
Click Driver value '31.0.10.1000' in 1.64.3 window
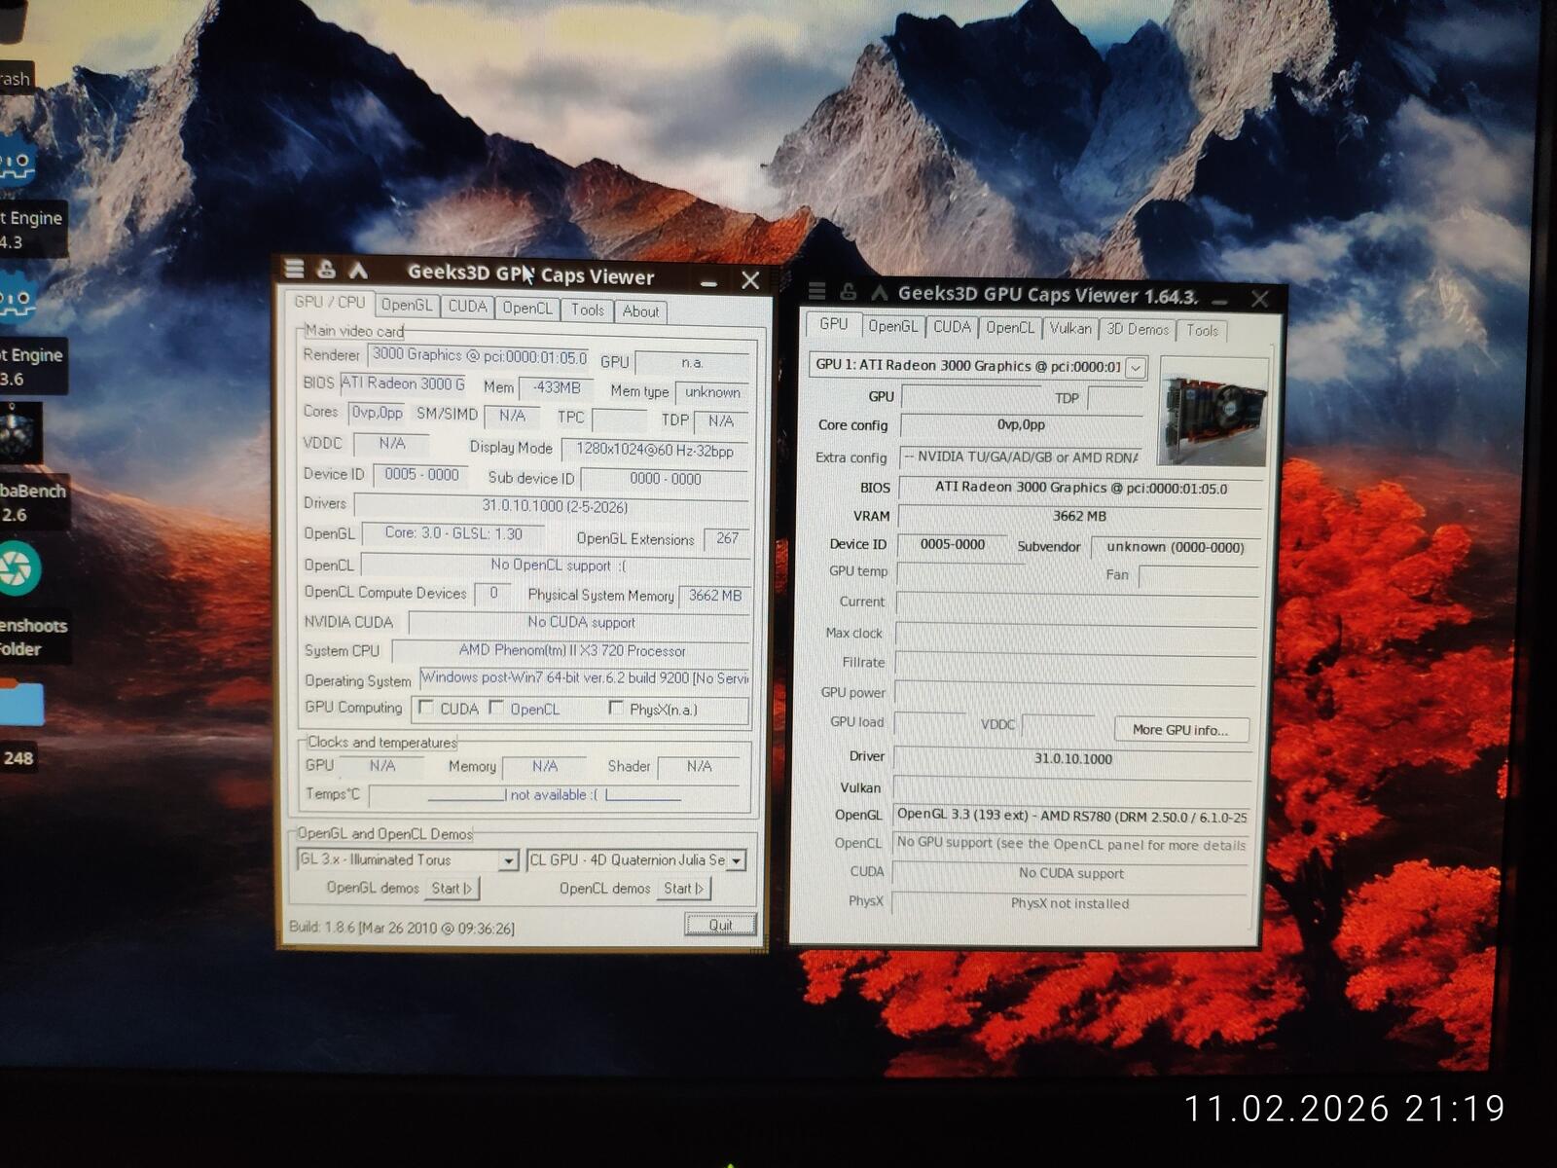point(1073,758)
